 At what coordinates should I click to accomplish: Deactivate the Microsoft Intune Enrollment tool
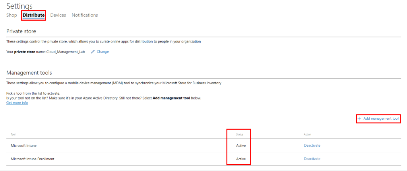tap(312, 159)
